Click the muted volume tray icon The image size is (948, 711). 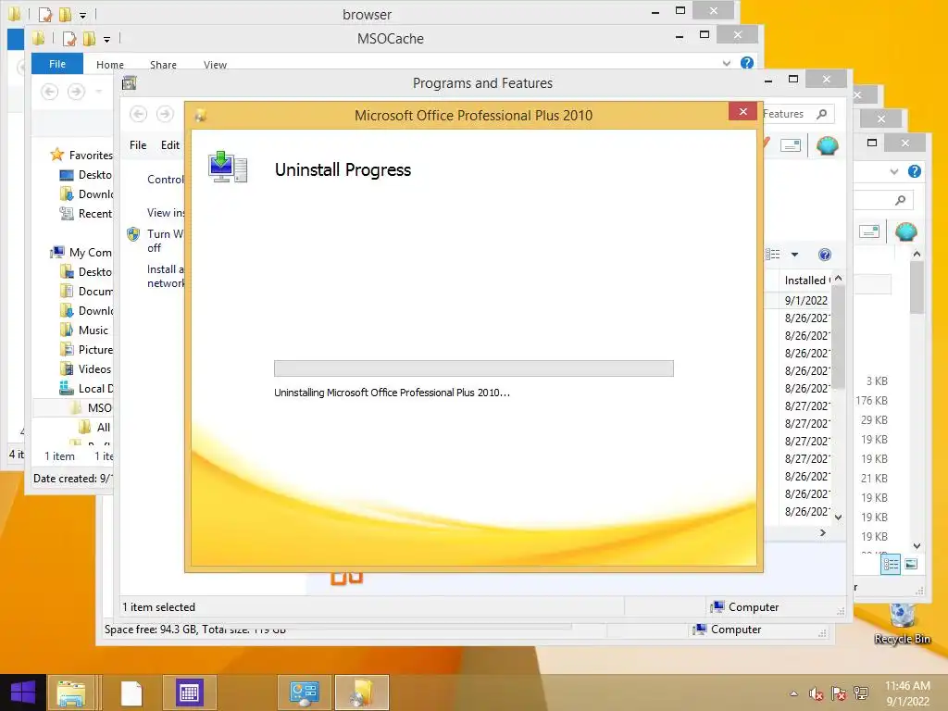tap(816, 693)
